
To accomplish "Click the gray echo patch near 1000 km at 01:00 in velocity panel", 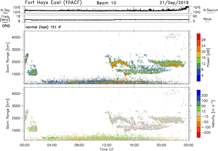I will 34,129.
